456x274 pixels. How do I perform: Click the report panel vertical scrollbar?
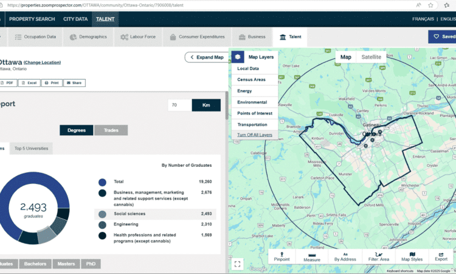pos(227,106)
